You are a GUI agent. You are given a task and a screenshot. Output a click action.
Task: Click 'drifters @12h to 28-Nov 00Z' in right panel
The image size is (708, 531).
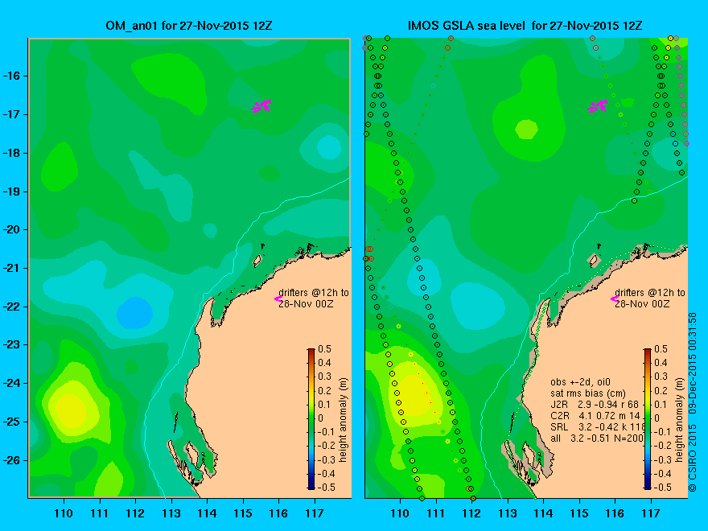pos(650,298)
